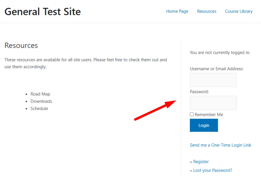Viewport: 261px width, 177px height.
Task: Select the Road Map list item
Action: pos(40,94)
